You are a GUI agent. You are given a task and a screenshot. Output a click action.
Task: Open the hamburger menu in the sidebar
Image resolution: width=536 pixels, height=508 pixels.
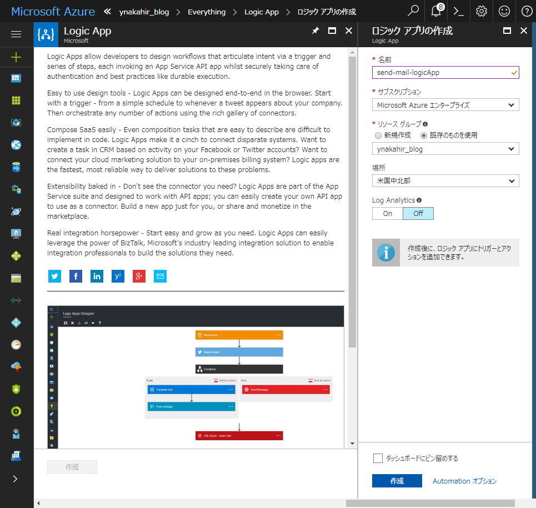coord(16,34)
